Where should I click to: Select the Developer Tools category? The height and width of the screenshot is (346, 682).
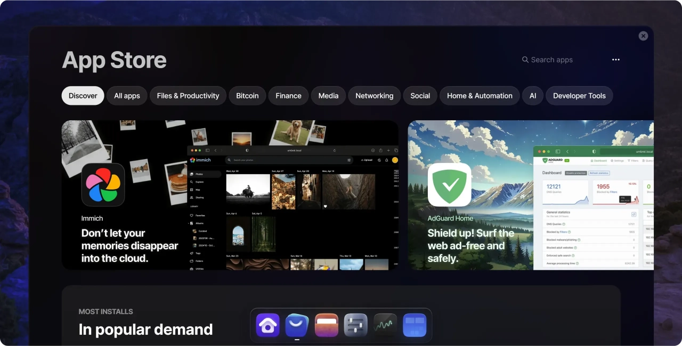[579, 96]
